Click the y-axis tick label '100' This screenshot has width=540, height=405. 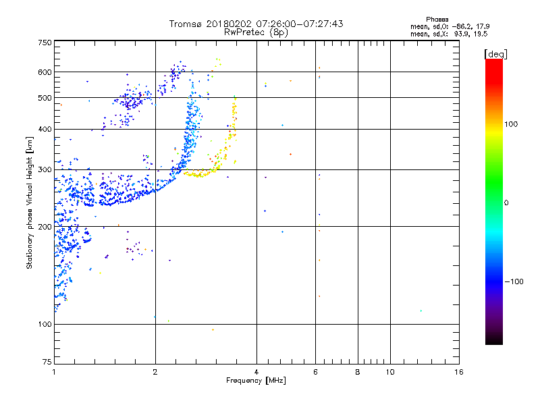point(45,325)
